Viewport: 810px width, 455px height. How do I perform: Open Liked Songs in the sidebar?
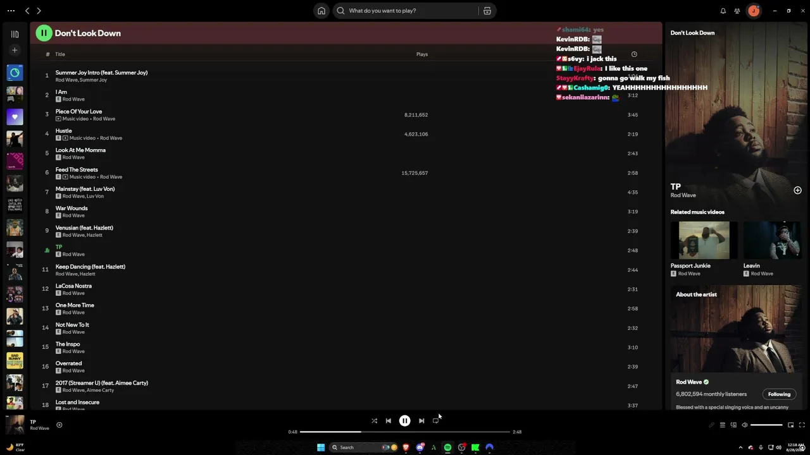coord(15,116)
